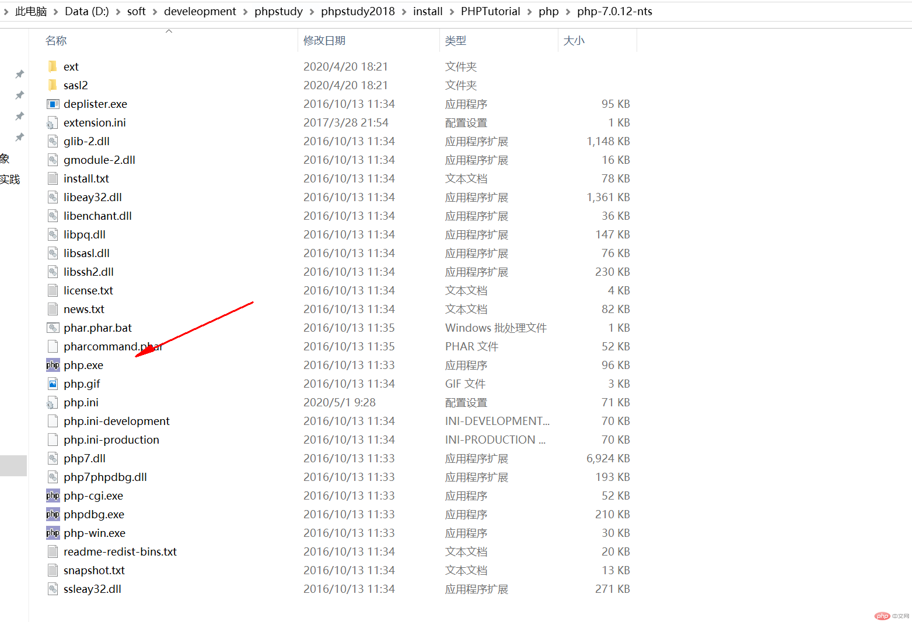Click the libssh2.dll file icon
This screenshot has height=622, width=912.
[x=53, y=272]
